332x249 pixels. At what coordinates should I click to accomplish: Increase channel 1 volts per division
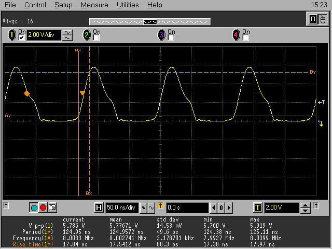[67, 33]
